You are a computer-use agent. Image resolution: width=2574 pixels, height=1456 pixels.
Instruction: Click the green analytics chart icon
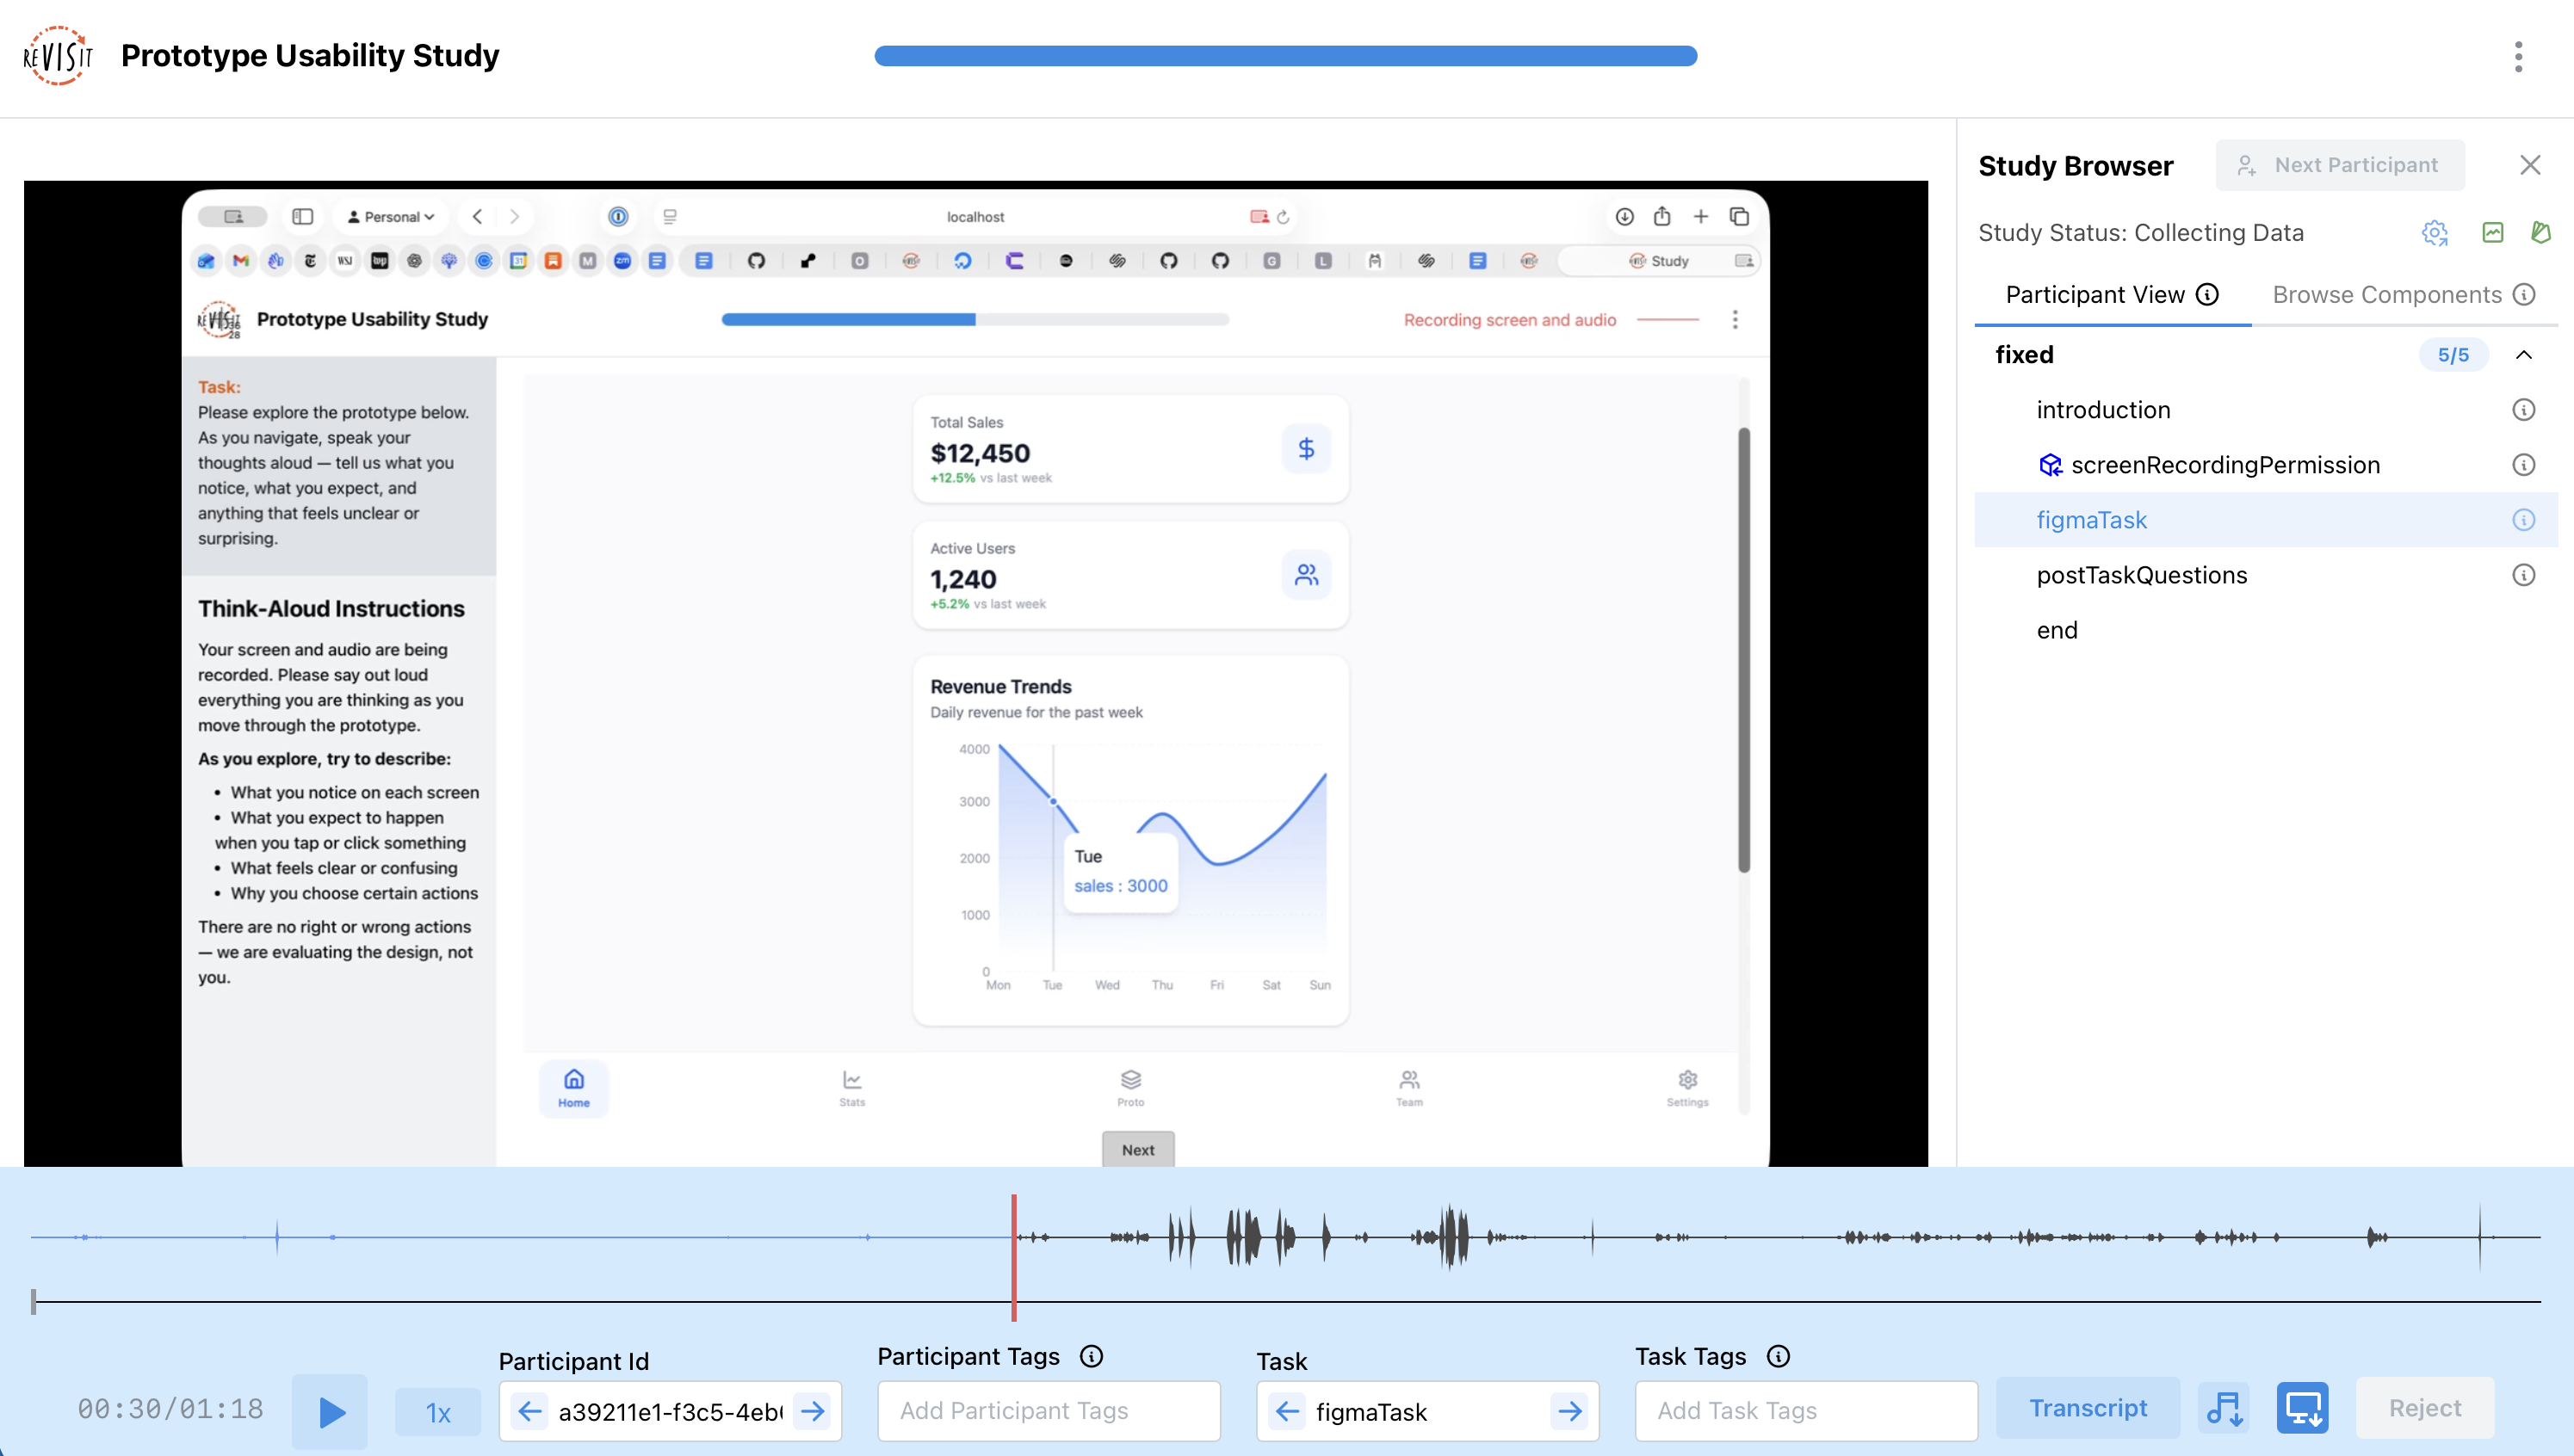2492,232
